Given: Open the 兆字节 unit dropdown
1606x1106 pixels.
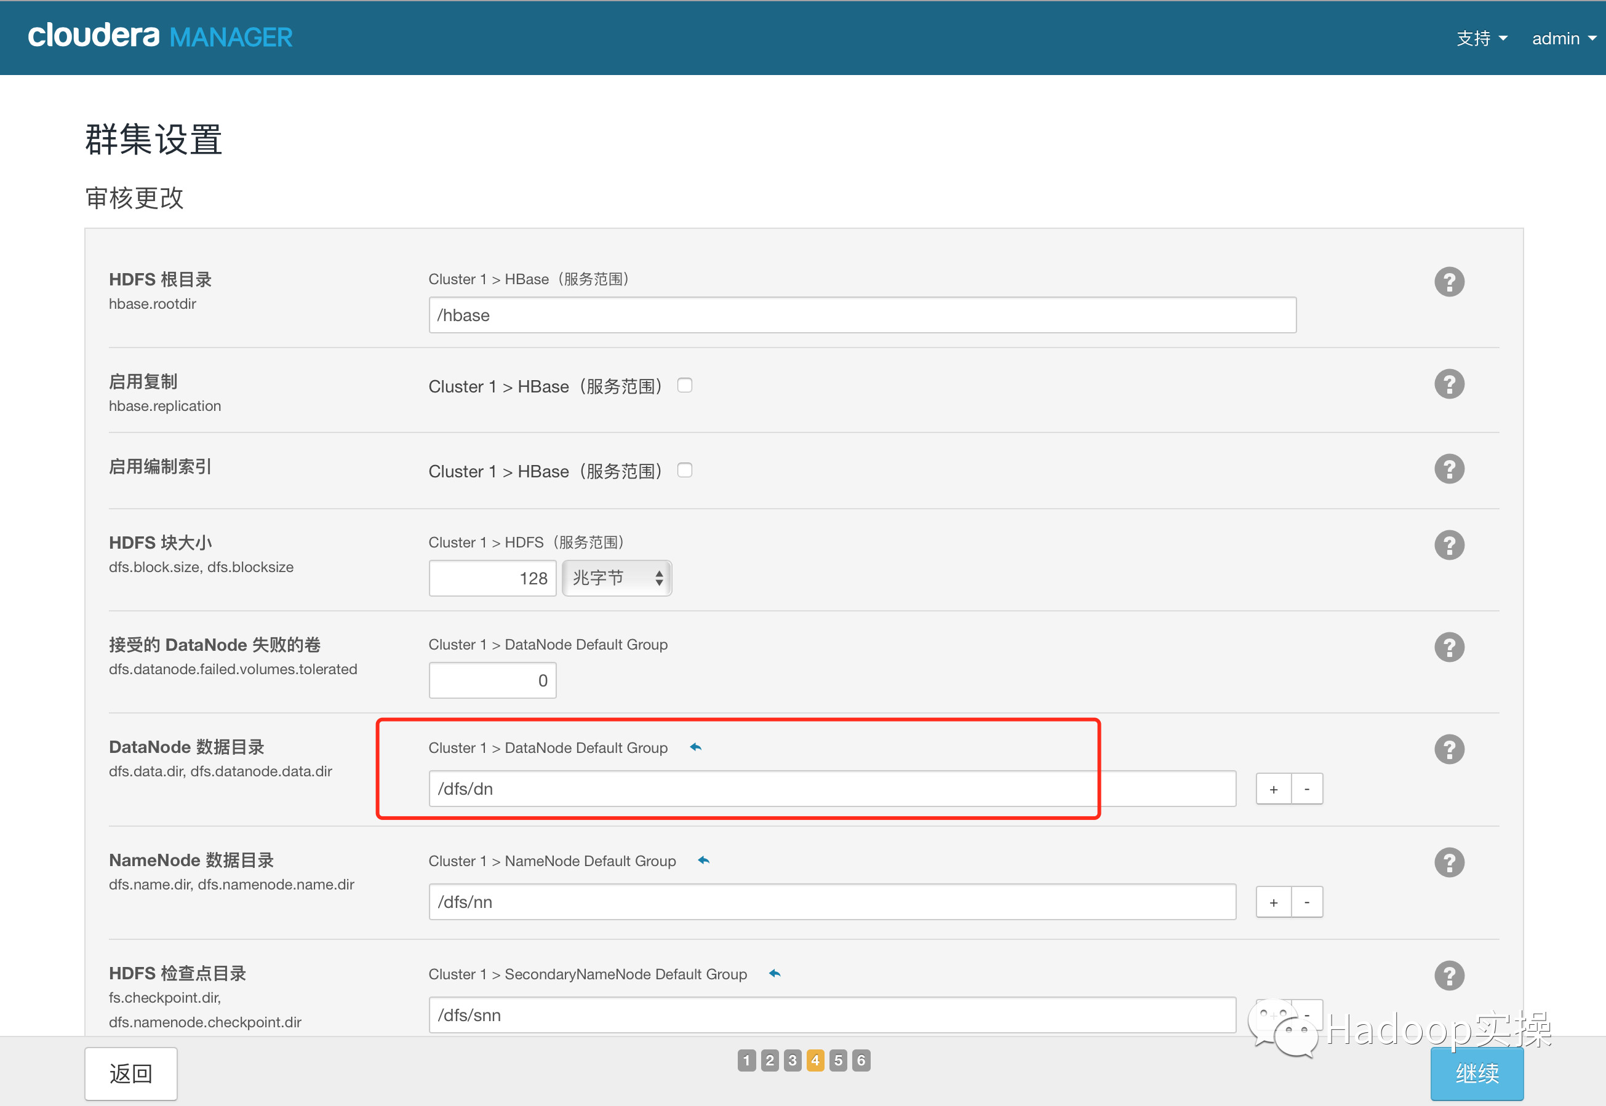Looking at the screenshot, I should pyautogui.click(x=617, y=578).
